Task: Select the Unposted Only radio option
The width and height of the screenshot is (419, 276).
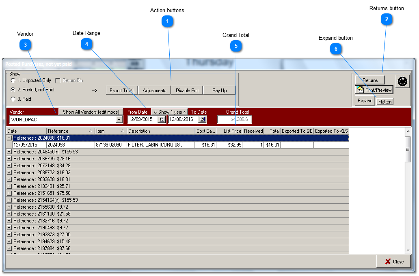Action: click(13, 80)
